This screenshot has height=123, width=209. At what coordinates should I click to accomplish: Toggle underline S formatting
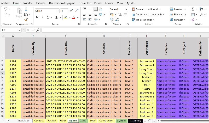[48, 17]
